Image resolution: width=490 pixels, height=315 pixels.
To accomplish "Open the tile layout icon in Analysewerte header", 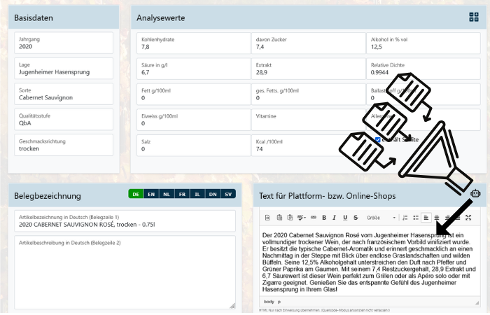I will point(474,17).
